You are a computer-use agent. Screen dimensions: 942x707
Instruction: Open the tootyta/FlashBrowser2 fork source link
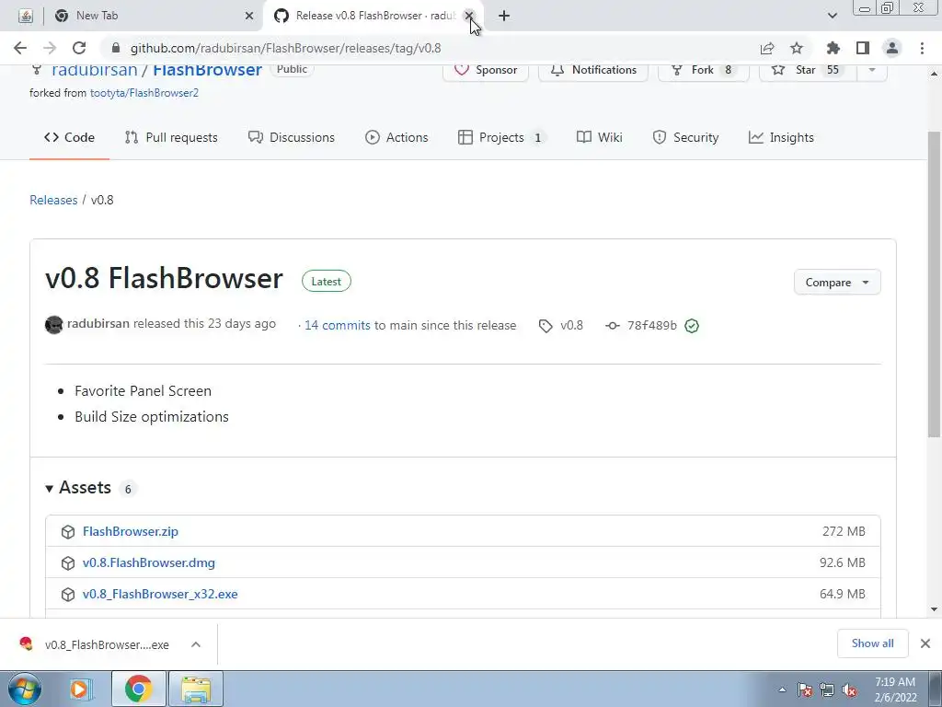[x=144, y=93]
